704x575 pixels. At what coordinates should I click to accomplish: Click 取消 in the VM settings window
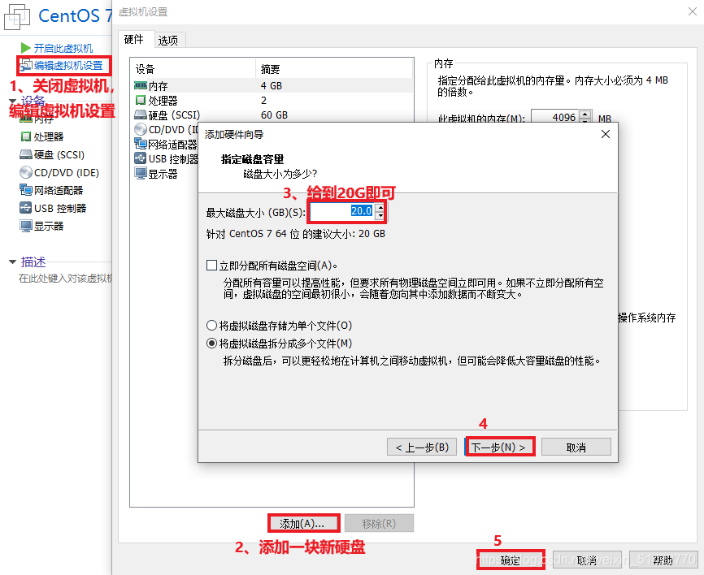(587, 560)
